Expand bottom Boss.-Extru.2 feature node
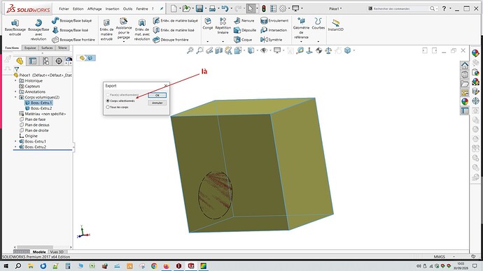The width and height of the screenshot is (483, 271). point(15,147)
